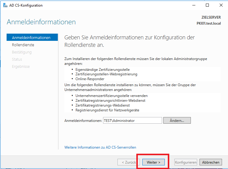Click the AD CS-Konfiguration title bar icon
Image resolution: width=228 pixels, height=169 pixels.
click(5, 5)
